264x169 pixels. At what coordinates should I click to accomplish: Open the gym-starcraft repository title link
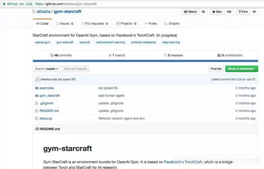click(68, 12)
